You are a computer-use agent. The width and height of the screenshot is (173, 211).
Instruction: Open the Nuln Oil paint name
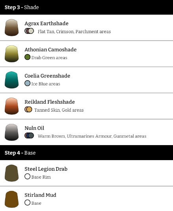tap(34, 128)
